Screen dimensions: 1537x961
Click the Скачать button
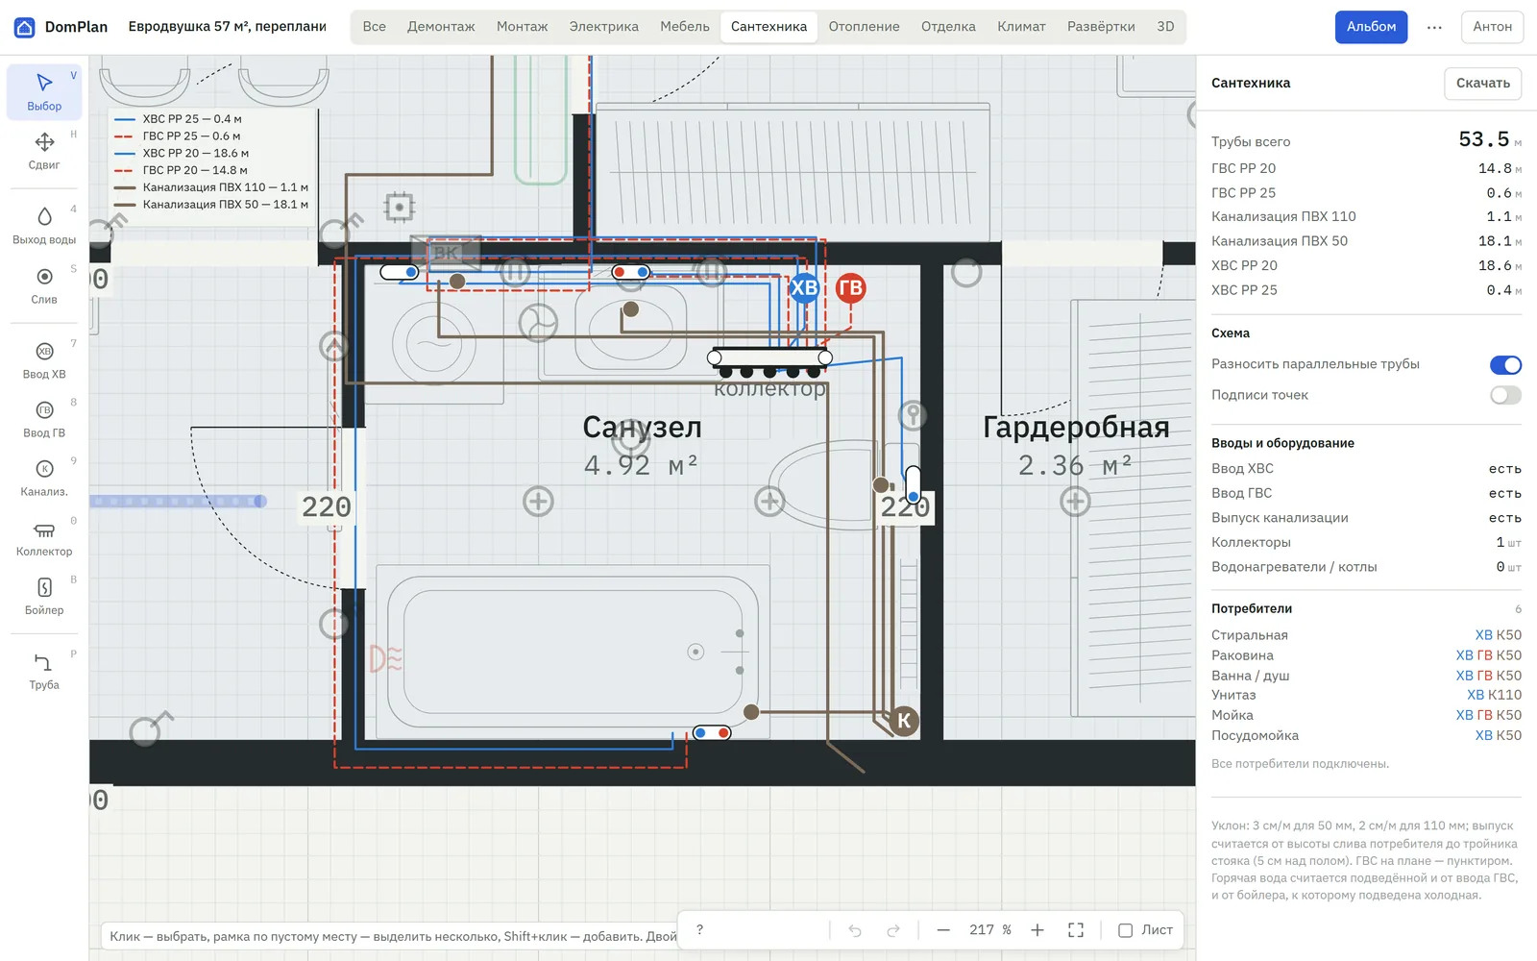point(1482,84)
